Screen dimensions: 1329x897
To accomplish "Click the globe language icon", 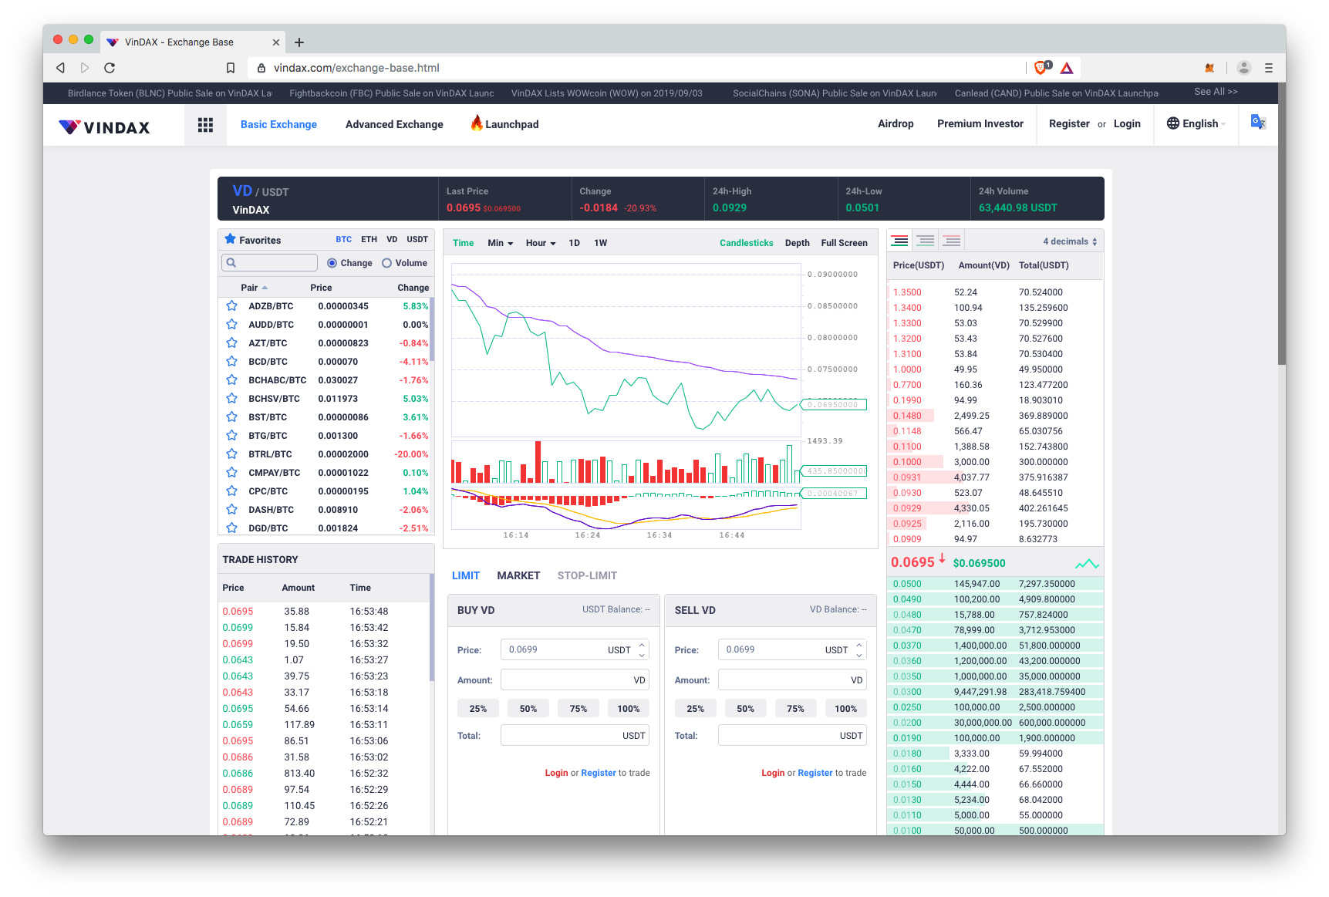I will pos(1173,123).
